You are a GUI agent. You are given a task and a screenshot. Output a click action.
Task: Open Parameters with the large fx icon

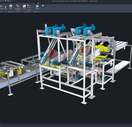[x=1, y=7]
